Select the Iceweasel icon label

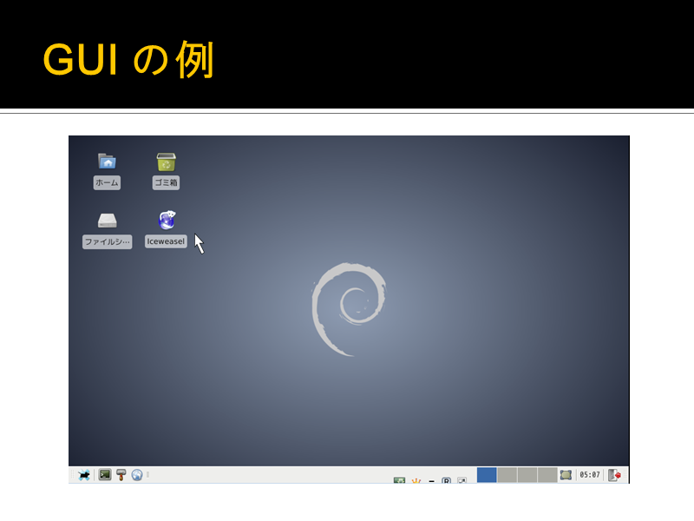166,241
